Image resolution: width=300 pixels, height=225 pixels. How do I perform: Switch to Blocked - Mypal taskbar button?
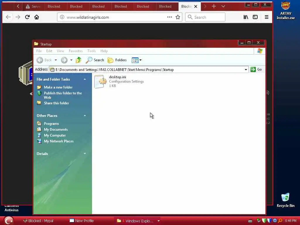pos(38,221)
